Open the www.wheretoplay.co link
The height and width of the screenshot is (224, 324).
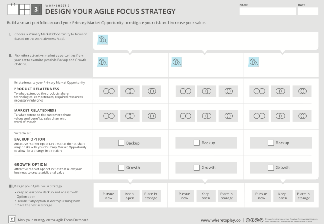coord(220,220)
